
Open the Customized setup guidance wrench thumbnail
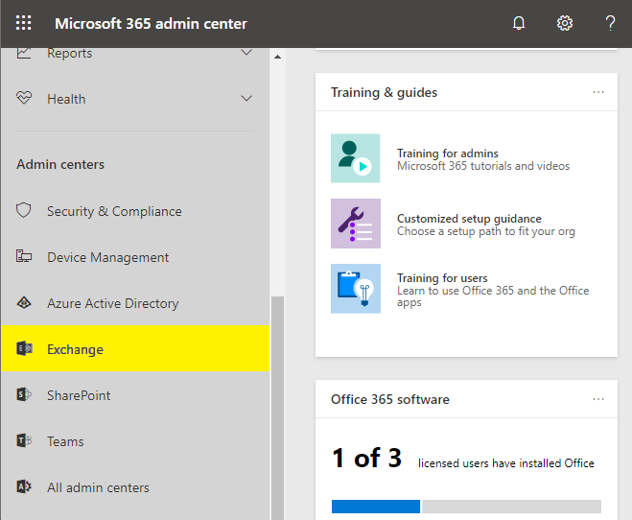(x=356, y=224)
